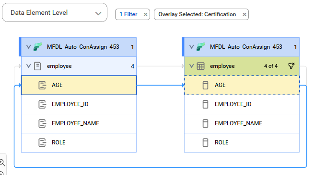Click the 4 of 4 count

click(x=271, y=66)
